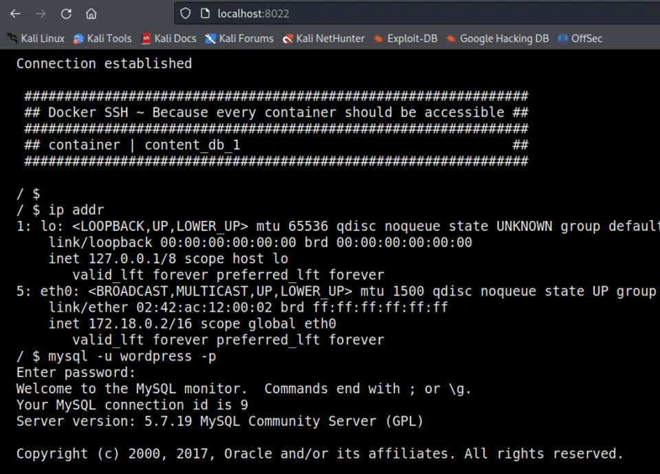Click the page info icon beside the URL
This screenshot has width=660, height=474.
click(205, 14)
